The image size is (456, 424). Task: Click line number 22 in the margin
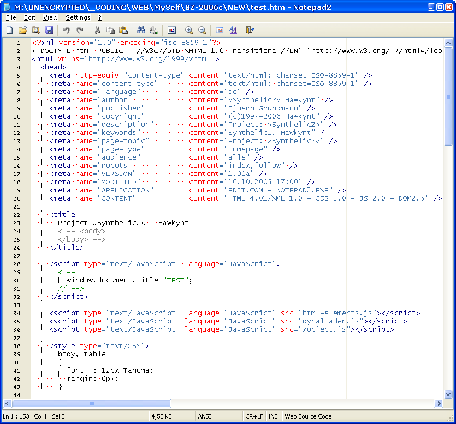[17, 215]
